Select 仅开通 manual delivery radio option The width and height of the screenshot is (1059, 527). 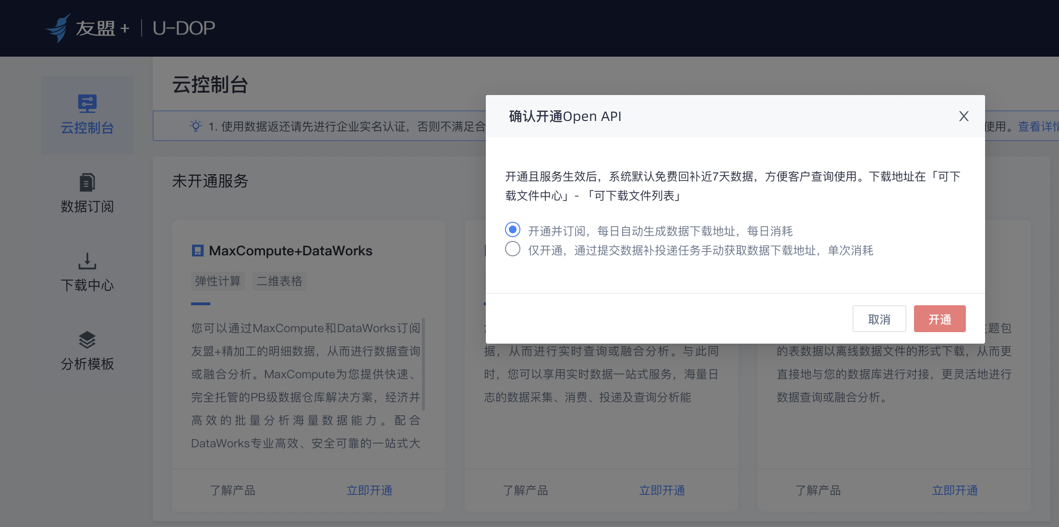pos(513,249)
